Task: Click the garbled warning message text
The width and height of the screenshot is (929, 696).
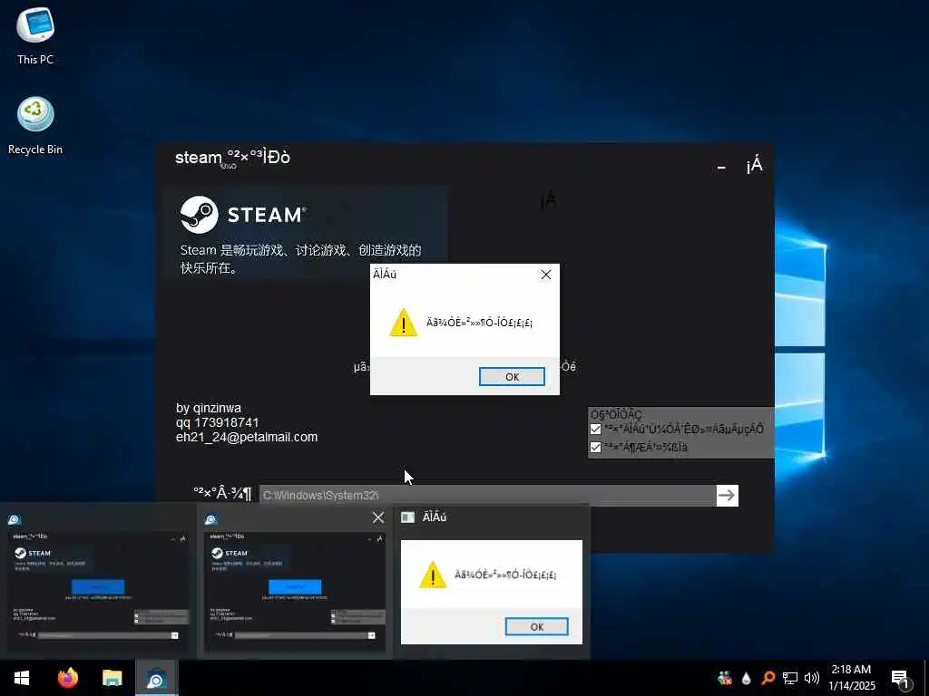Action: click(x=479, y=323)
